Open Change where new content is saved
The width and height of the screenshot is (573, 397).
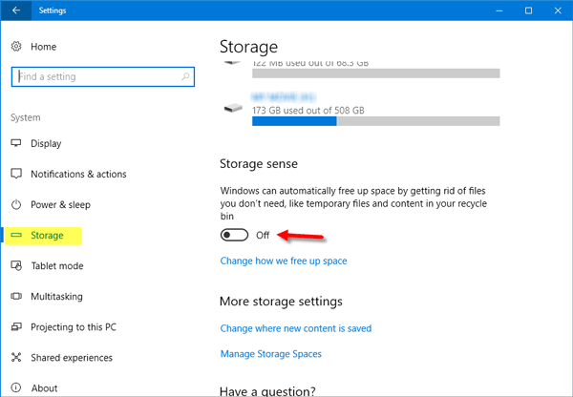[296, 328]
